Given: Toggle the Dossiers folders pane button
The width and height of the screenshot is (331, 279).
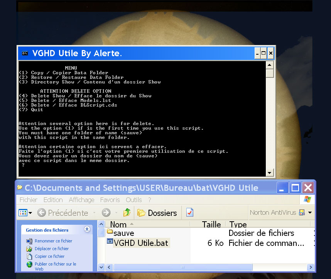Looking at the screenshot, I should 157,213.
